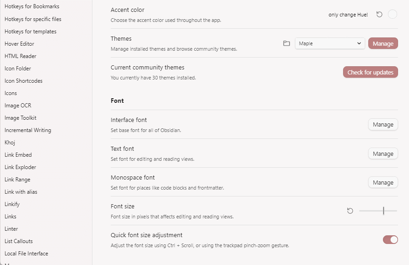Manage the Interface font
The image size is (409, 265).
point(383,124)
